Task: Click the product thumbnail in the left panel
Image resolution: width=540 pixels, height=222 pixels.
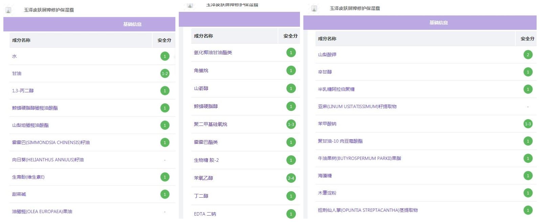Action: [x=8, y=10]
